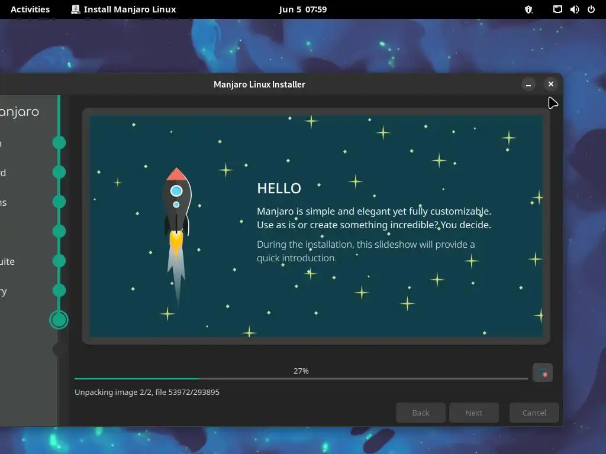Image resolution: width=606 pixels, height=454 pixels.
Task: Click the Back button
Action: (421, 413)
